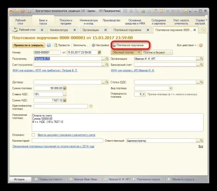The height and width of the screenshot is (191, 217).
Task: Click the Провести и закрыть button
Action: click(x=29, y=45)
